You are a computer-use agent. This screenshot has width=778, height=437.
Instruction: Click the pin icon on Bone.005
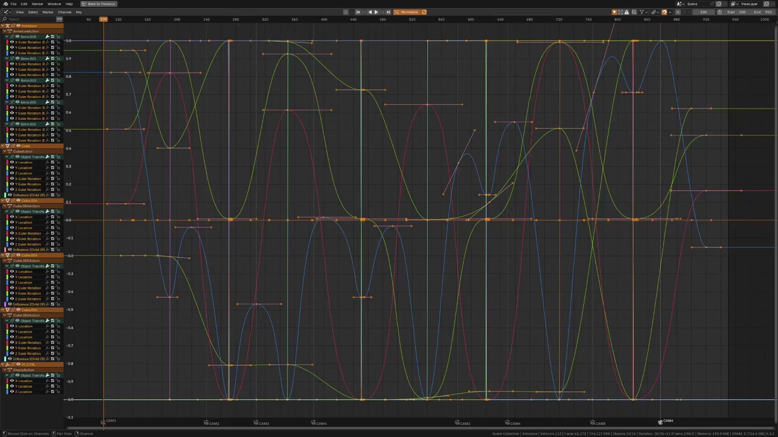12,102
